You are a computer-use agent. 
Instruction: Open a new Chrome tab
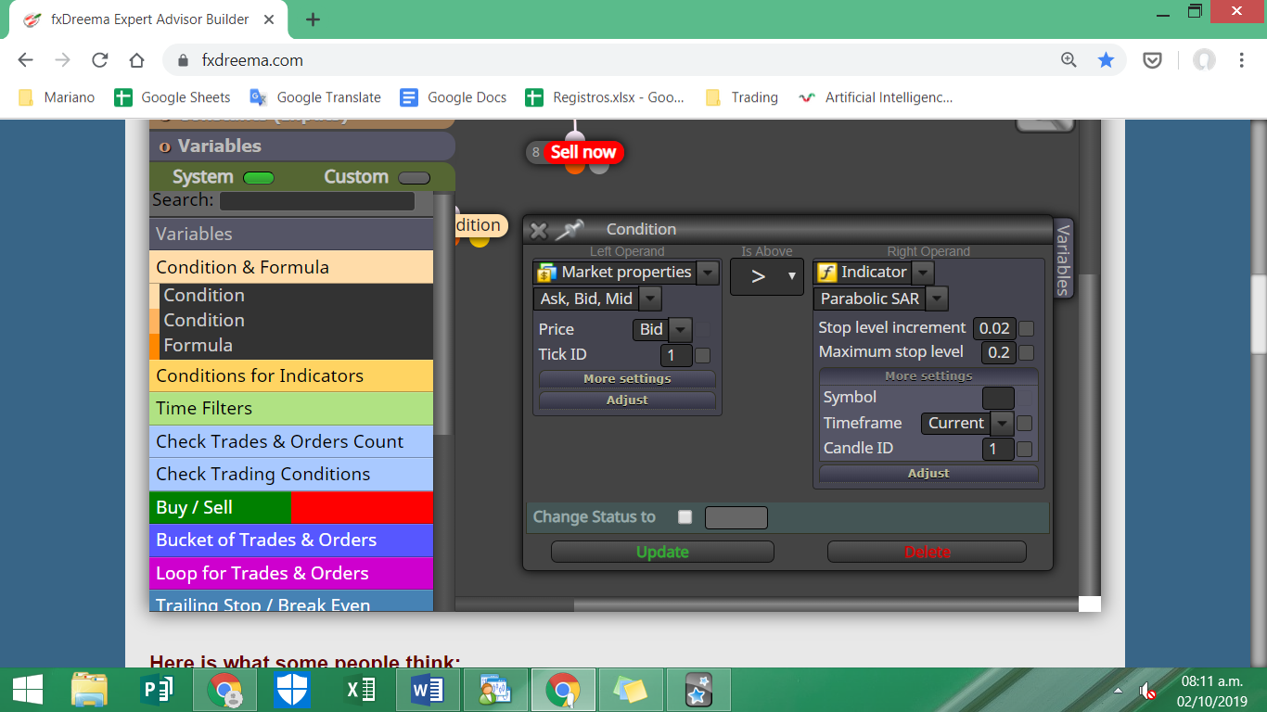tap(313, 19)
